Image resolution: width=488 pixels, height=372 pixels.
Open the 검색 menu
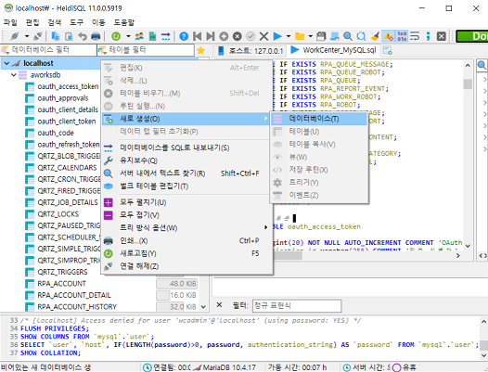[x=55, y=22]
